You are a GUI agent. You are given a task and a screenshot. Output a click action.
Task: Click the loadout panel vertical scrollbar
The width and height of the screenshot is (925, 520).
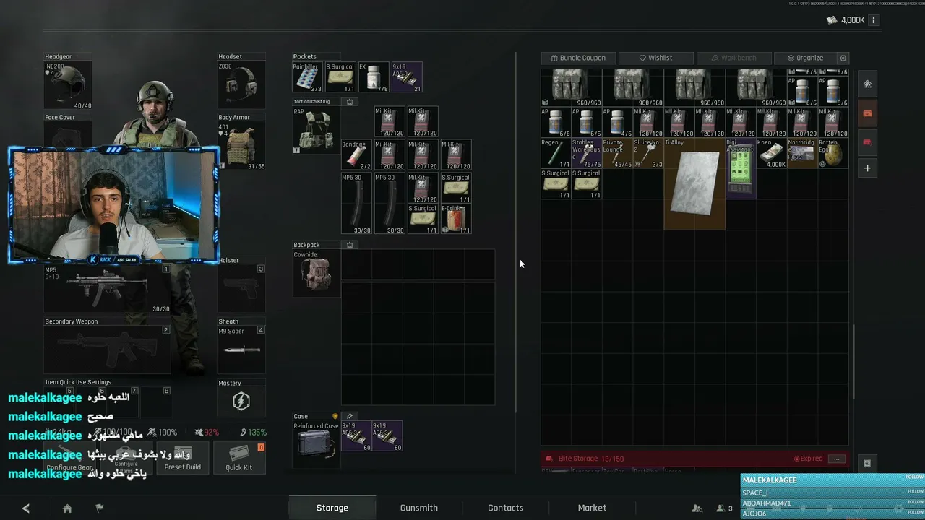pyautogui.click(x=515, y=231)
